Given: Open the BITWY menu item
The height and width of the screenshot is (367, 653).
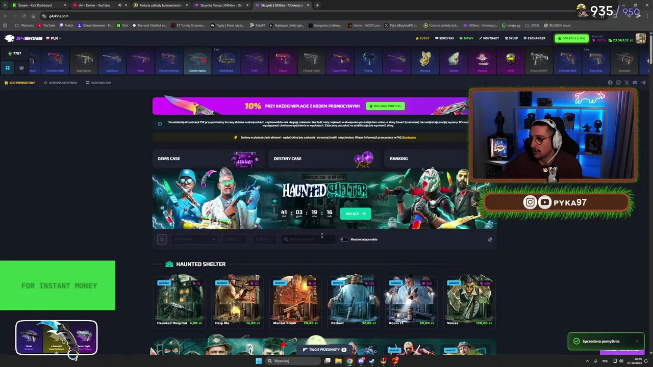Looking at the screenshot, I should pyautogui.click(x=466, y=38).
